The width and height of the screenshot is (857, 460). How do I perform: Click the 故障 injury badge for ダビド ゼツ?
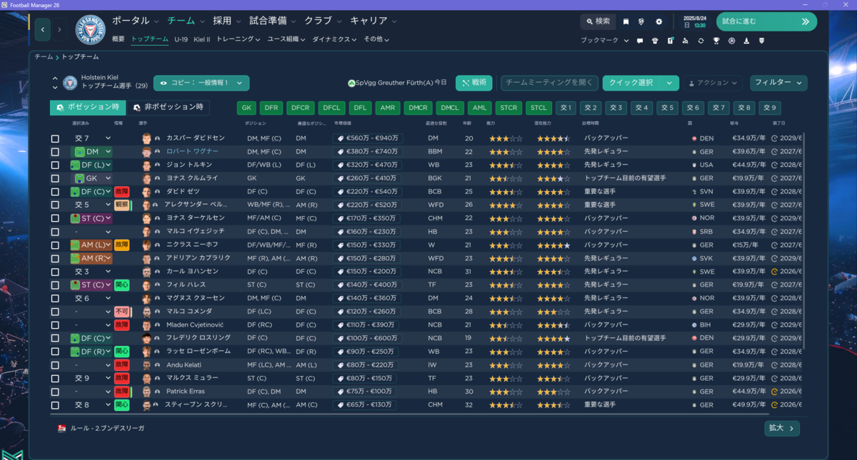tap(122, 192)
